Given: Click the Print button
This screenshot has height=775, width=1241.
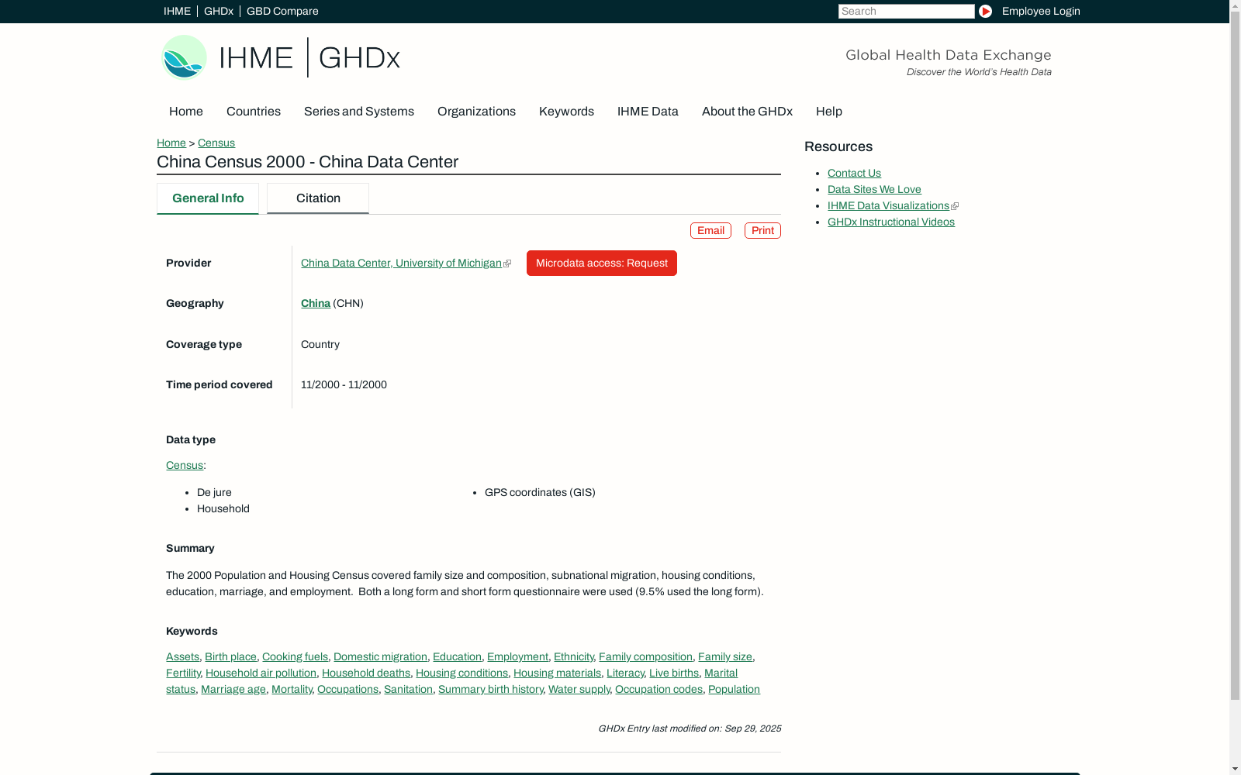Looking at the screenshot, I should [762, 231].
